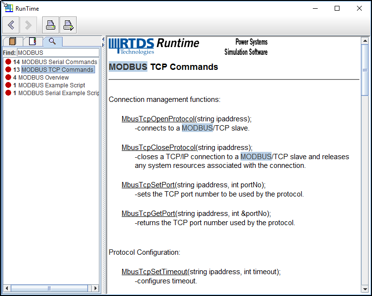Select MODBUS TCP Commands result
The height and width of the screenshot is (296, 372).
click(58, 69)
